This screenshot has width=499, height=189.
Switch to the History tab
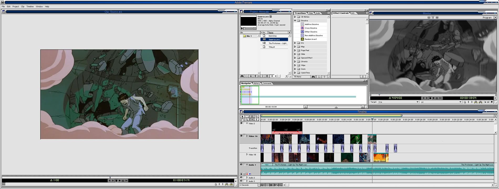tap(257, 83)
